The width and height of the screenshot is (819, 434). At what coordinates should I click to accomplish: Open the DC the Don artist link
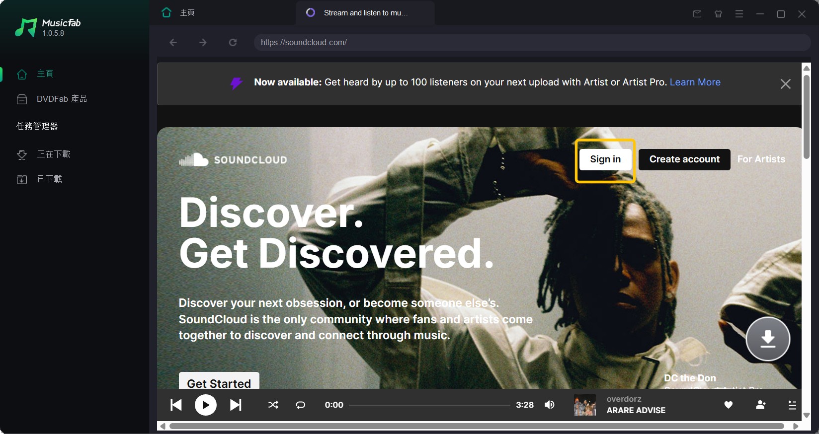(690, 378)
